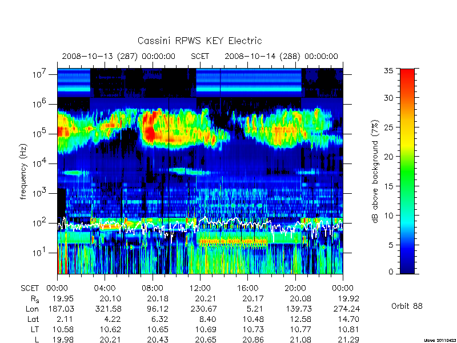Screen dimensions: 457x343
Task: Select the end date label '2008-10-14 (288) 00:00:00'
Action: coord(281,56)
